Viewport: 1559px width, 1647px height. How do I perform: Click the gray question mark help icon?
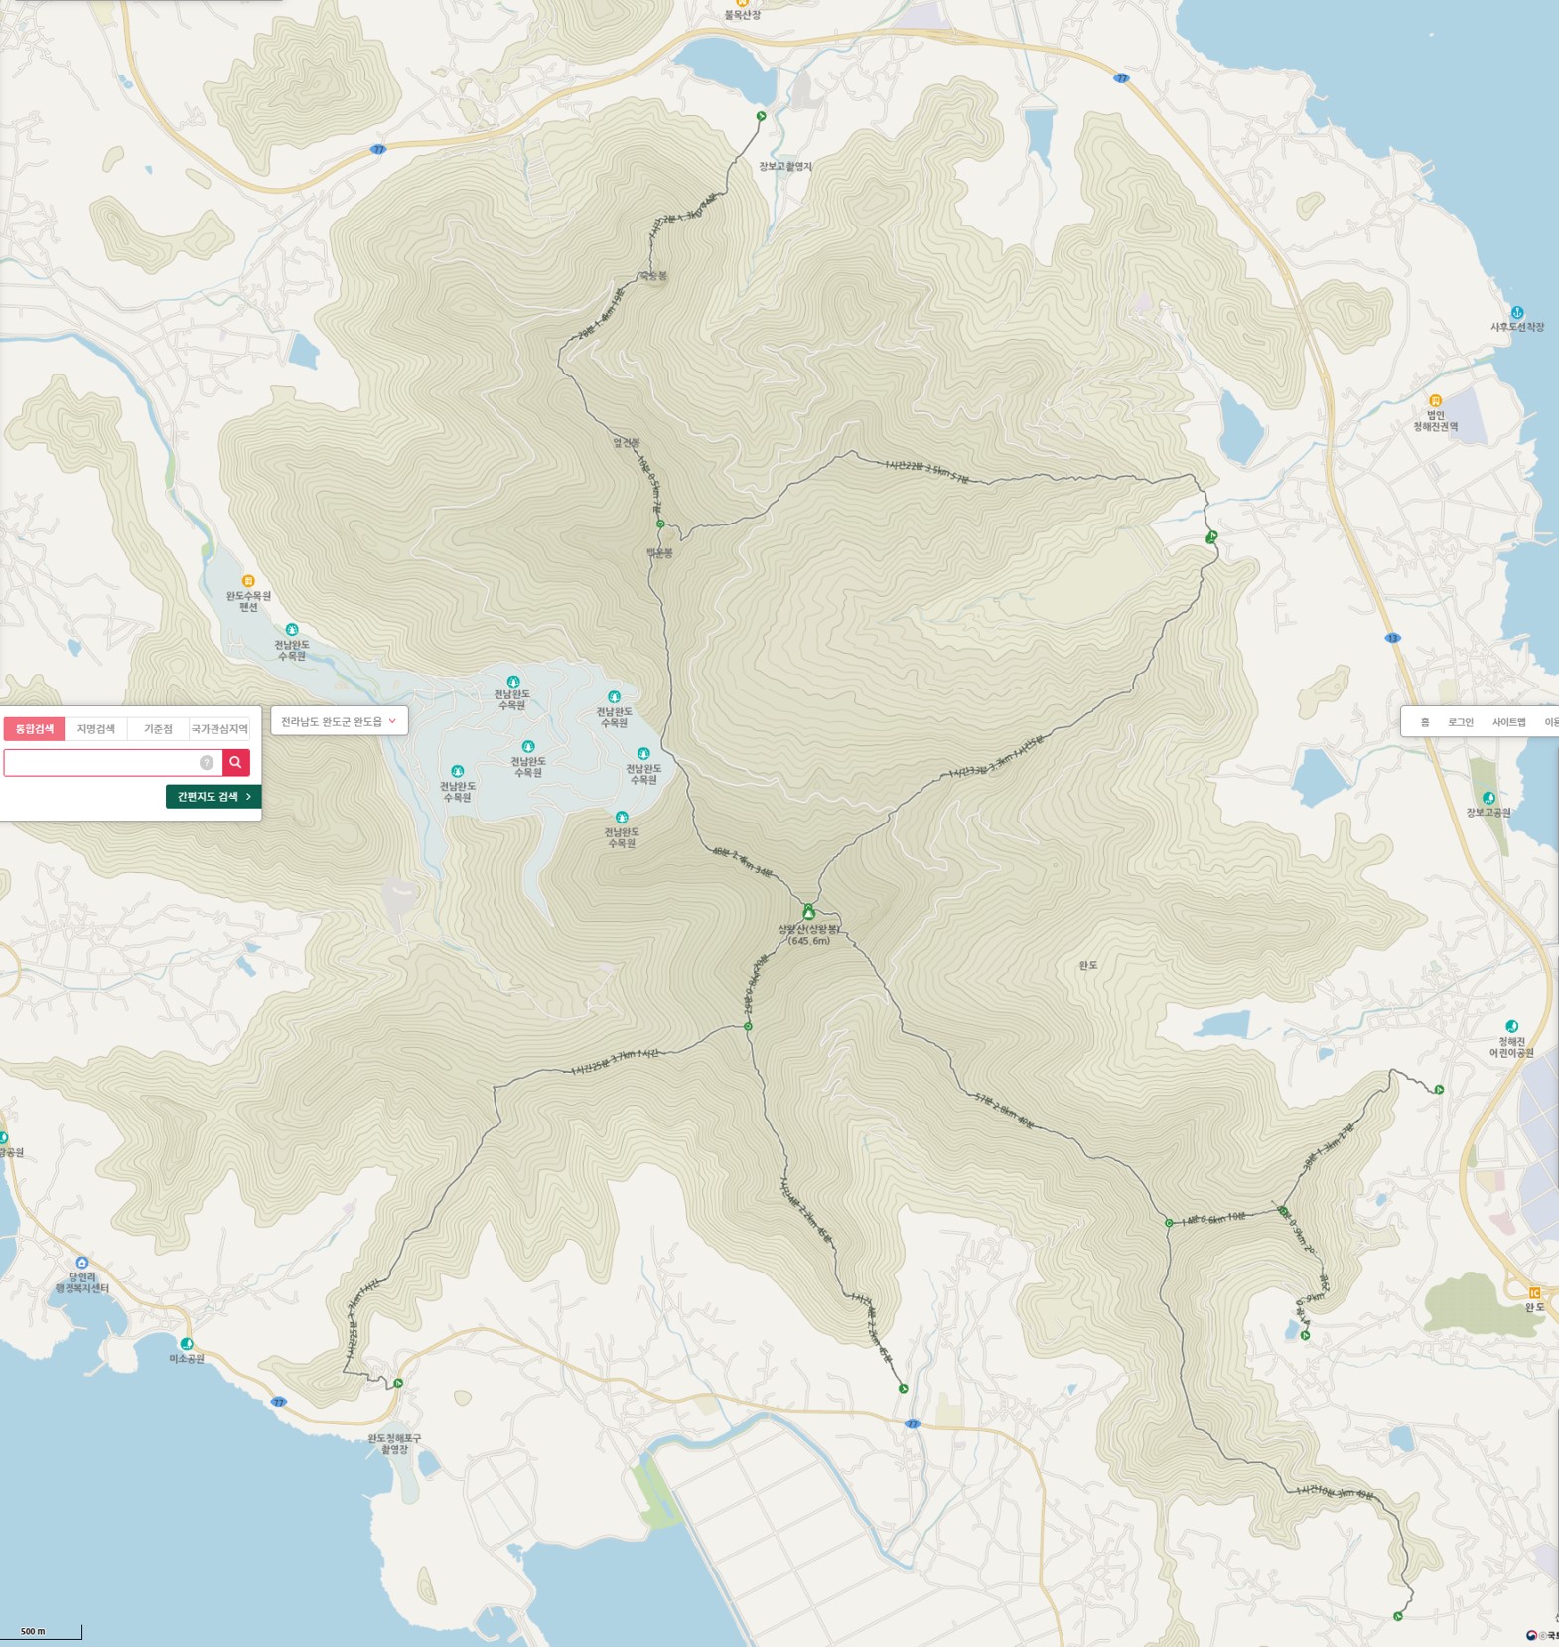[207, 762]
